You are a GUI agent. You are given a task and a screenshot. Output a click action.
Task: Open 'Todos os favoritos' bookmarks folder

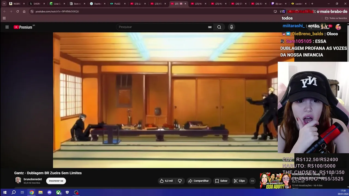point(336,18)
